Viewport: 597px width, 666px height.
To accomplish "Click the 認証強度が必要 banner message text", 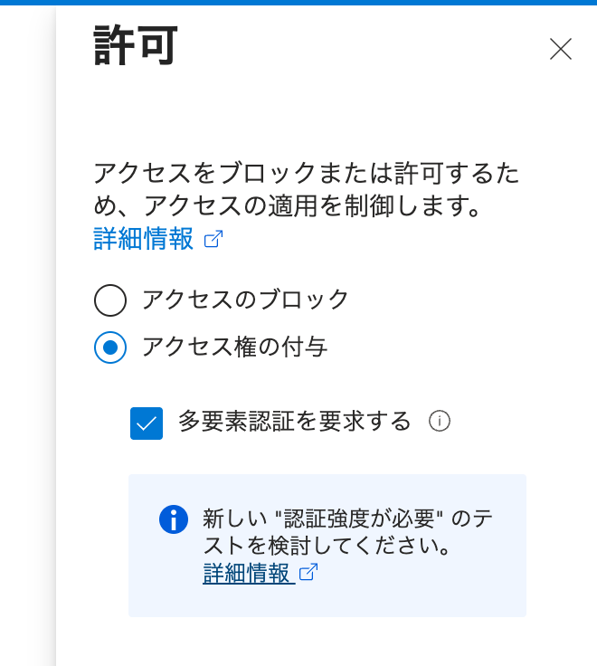I will 348,519.
